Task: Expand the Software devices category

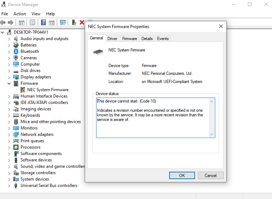Action: pos(9,160)
